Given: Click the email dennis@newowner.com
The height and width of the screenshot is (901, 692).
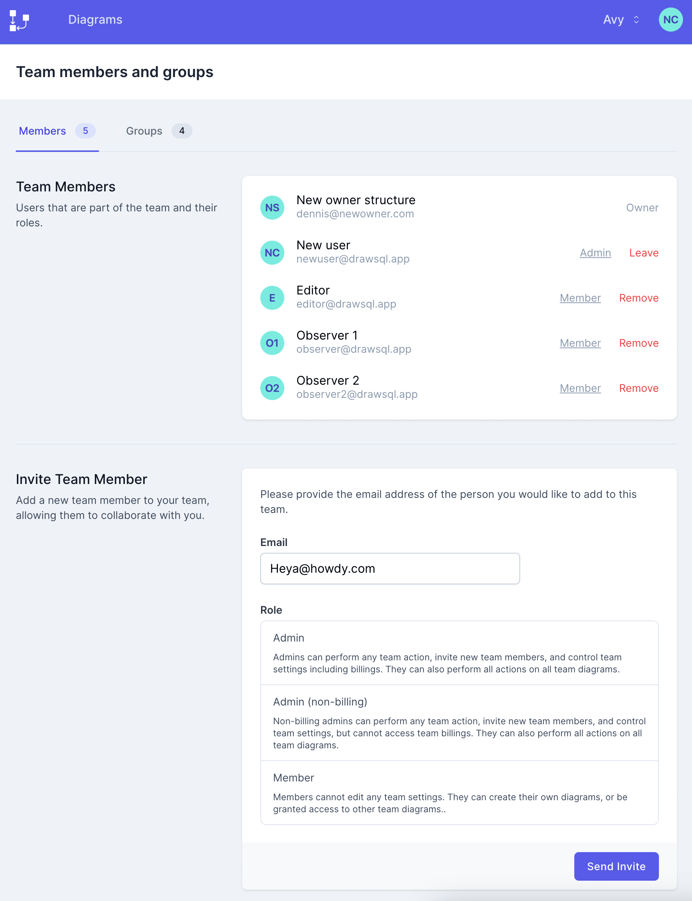Looking at the screenshot, I should click(x=355, y=214).
